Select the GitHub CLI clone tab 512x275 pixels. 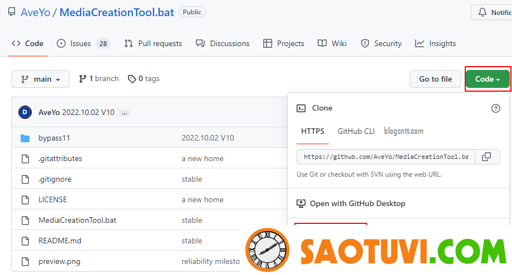click(356, 131)
